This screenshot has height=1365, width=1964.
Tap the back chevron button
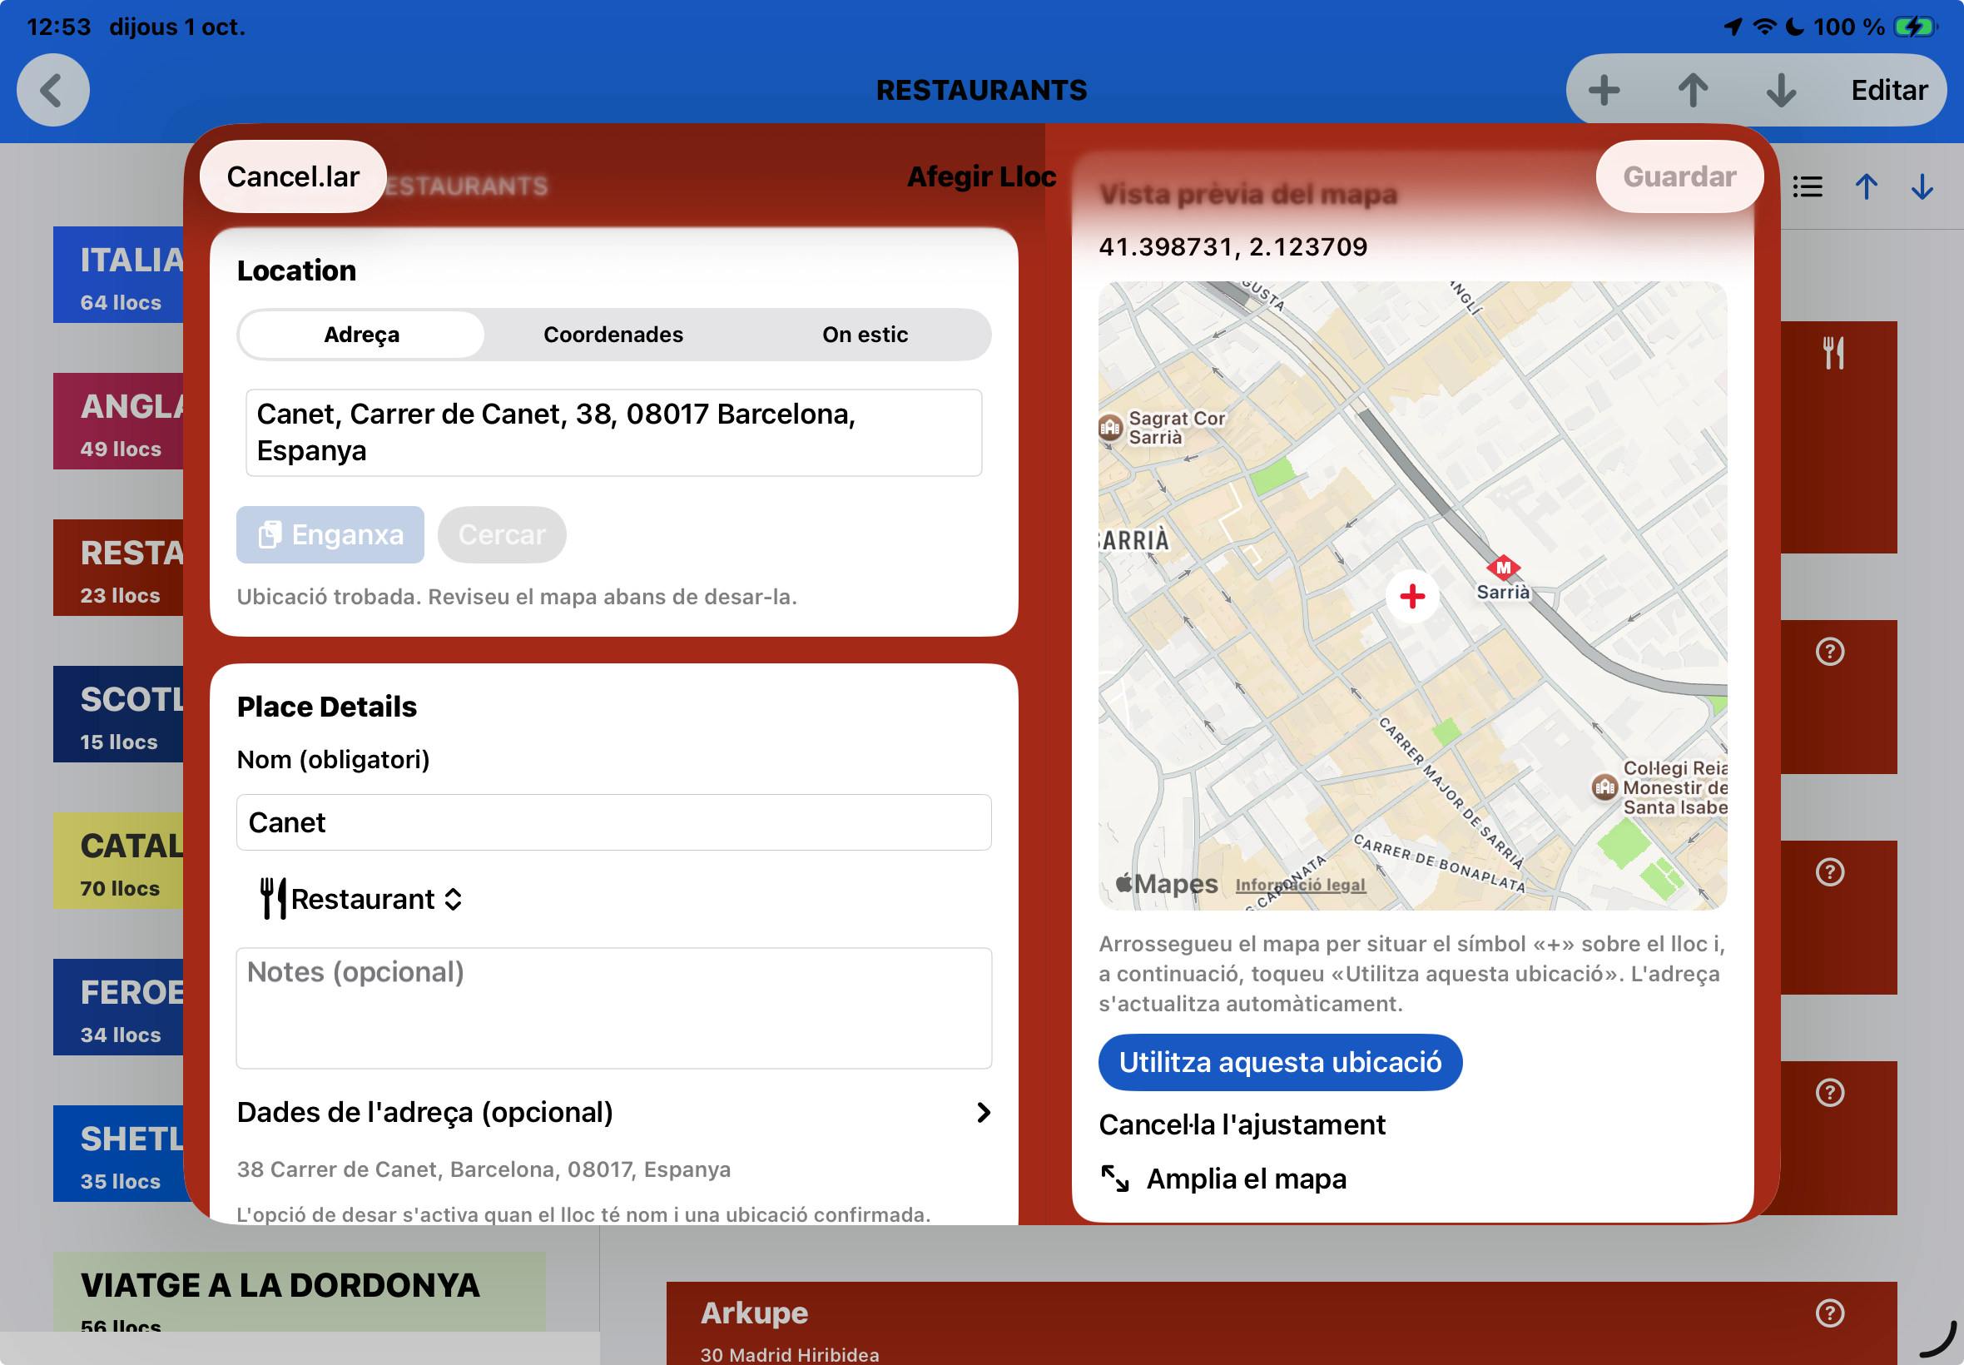pyautogui.click(x=53, y=90)
